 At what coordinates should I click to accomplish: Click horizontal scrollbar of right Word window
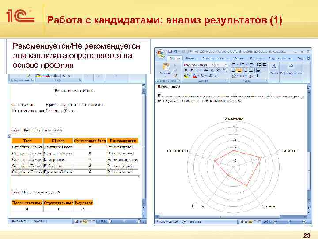(x=231, y=216)
